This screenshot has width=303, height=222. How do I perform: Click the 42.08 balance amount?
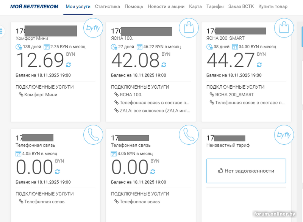click(x=135, y=60)
